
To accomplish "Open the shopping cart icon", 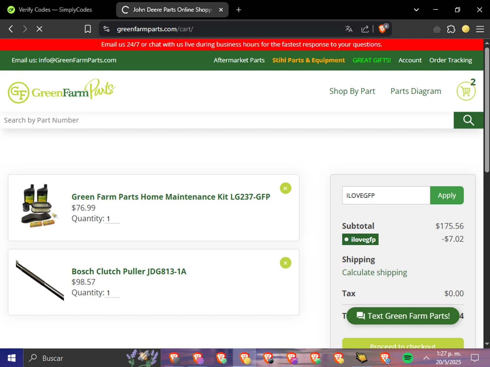I will (466, 91).
